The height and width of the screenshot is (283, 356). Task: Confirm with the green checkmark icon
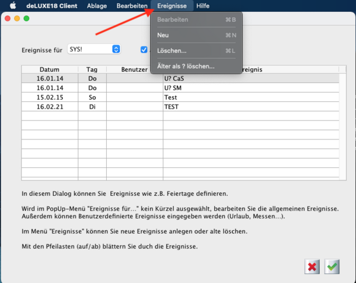332,266
